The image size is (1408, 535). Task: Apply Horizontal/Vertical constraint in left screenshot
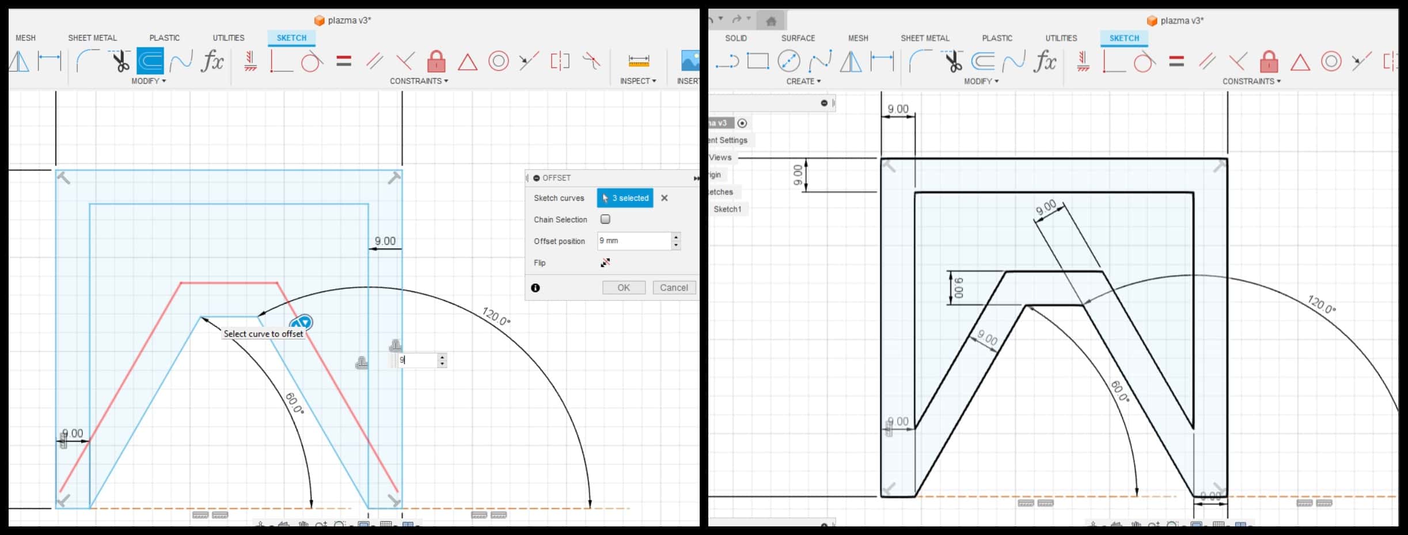tap(251, 61)
